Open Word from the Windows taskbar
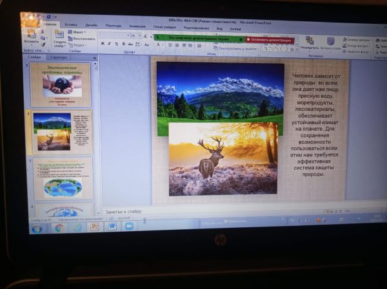The height and width of the screenshot is (289, 387). pyautogui.click(x=112, y=227)
